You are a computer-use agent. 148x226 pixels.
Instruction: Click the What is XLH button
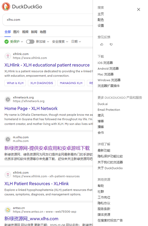(15, 83)
